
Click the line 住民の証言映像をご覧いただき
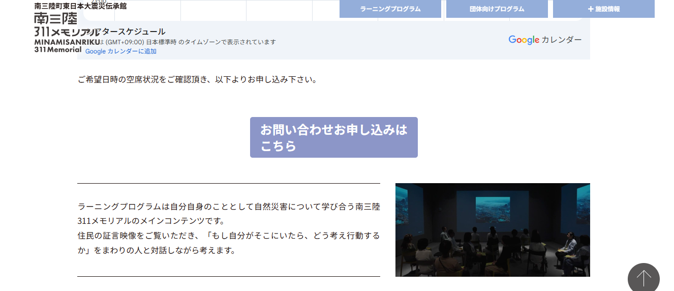coord(229,243)
